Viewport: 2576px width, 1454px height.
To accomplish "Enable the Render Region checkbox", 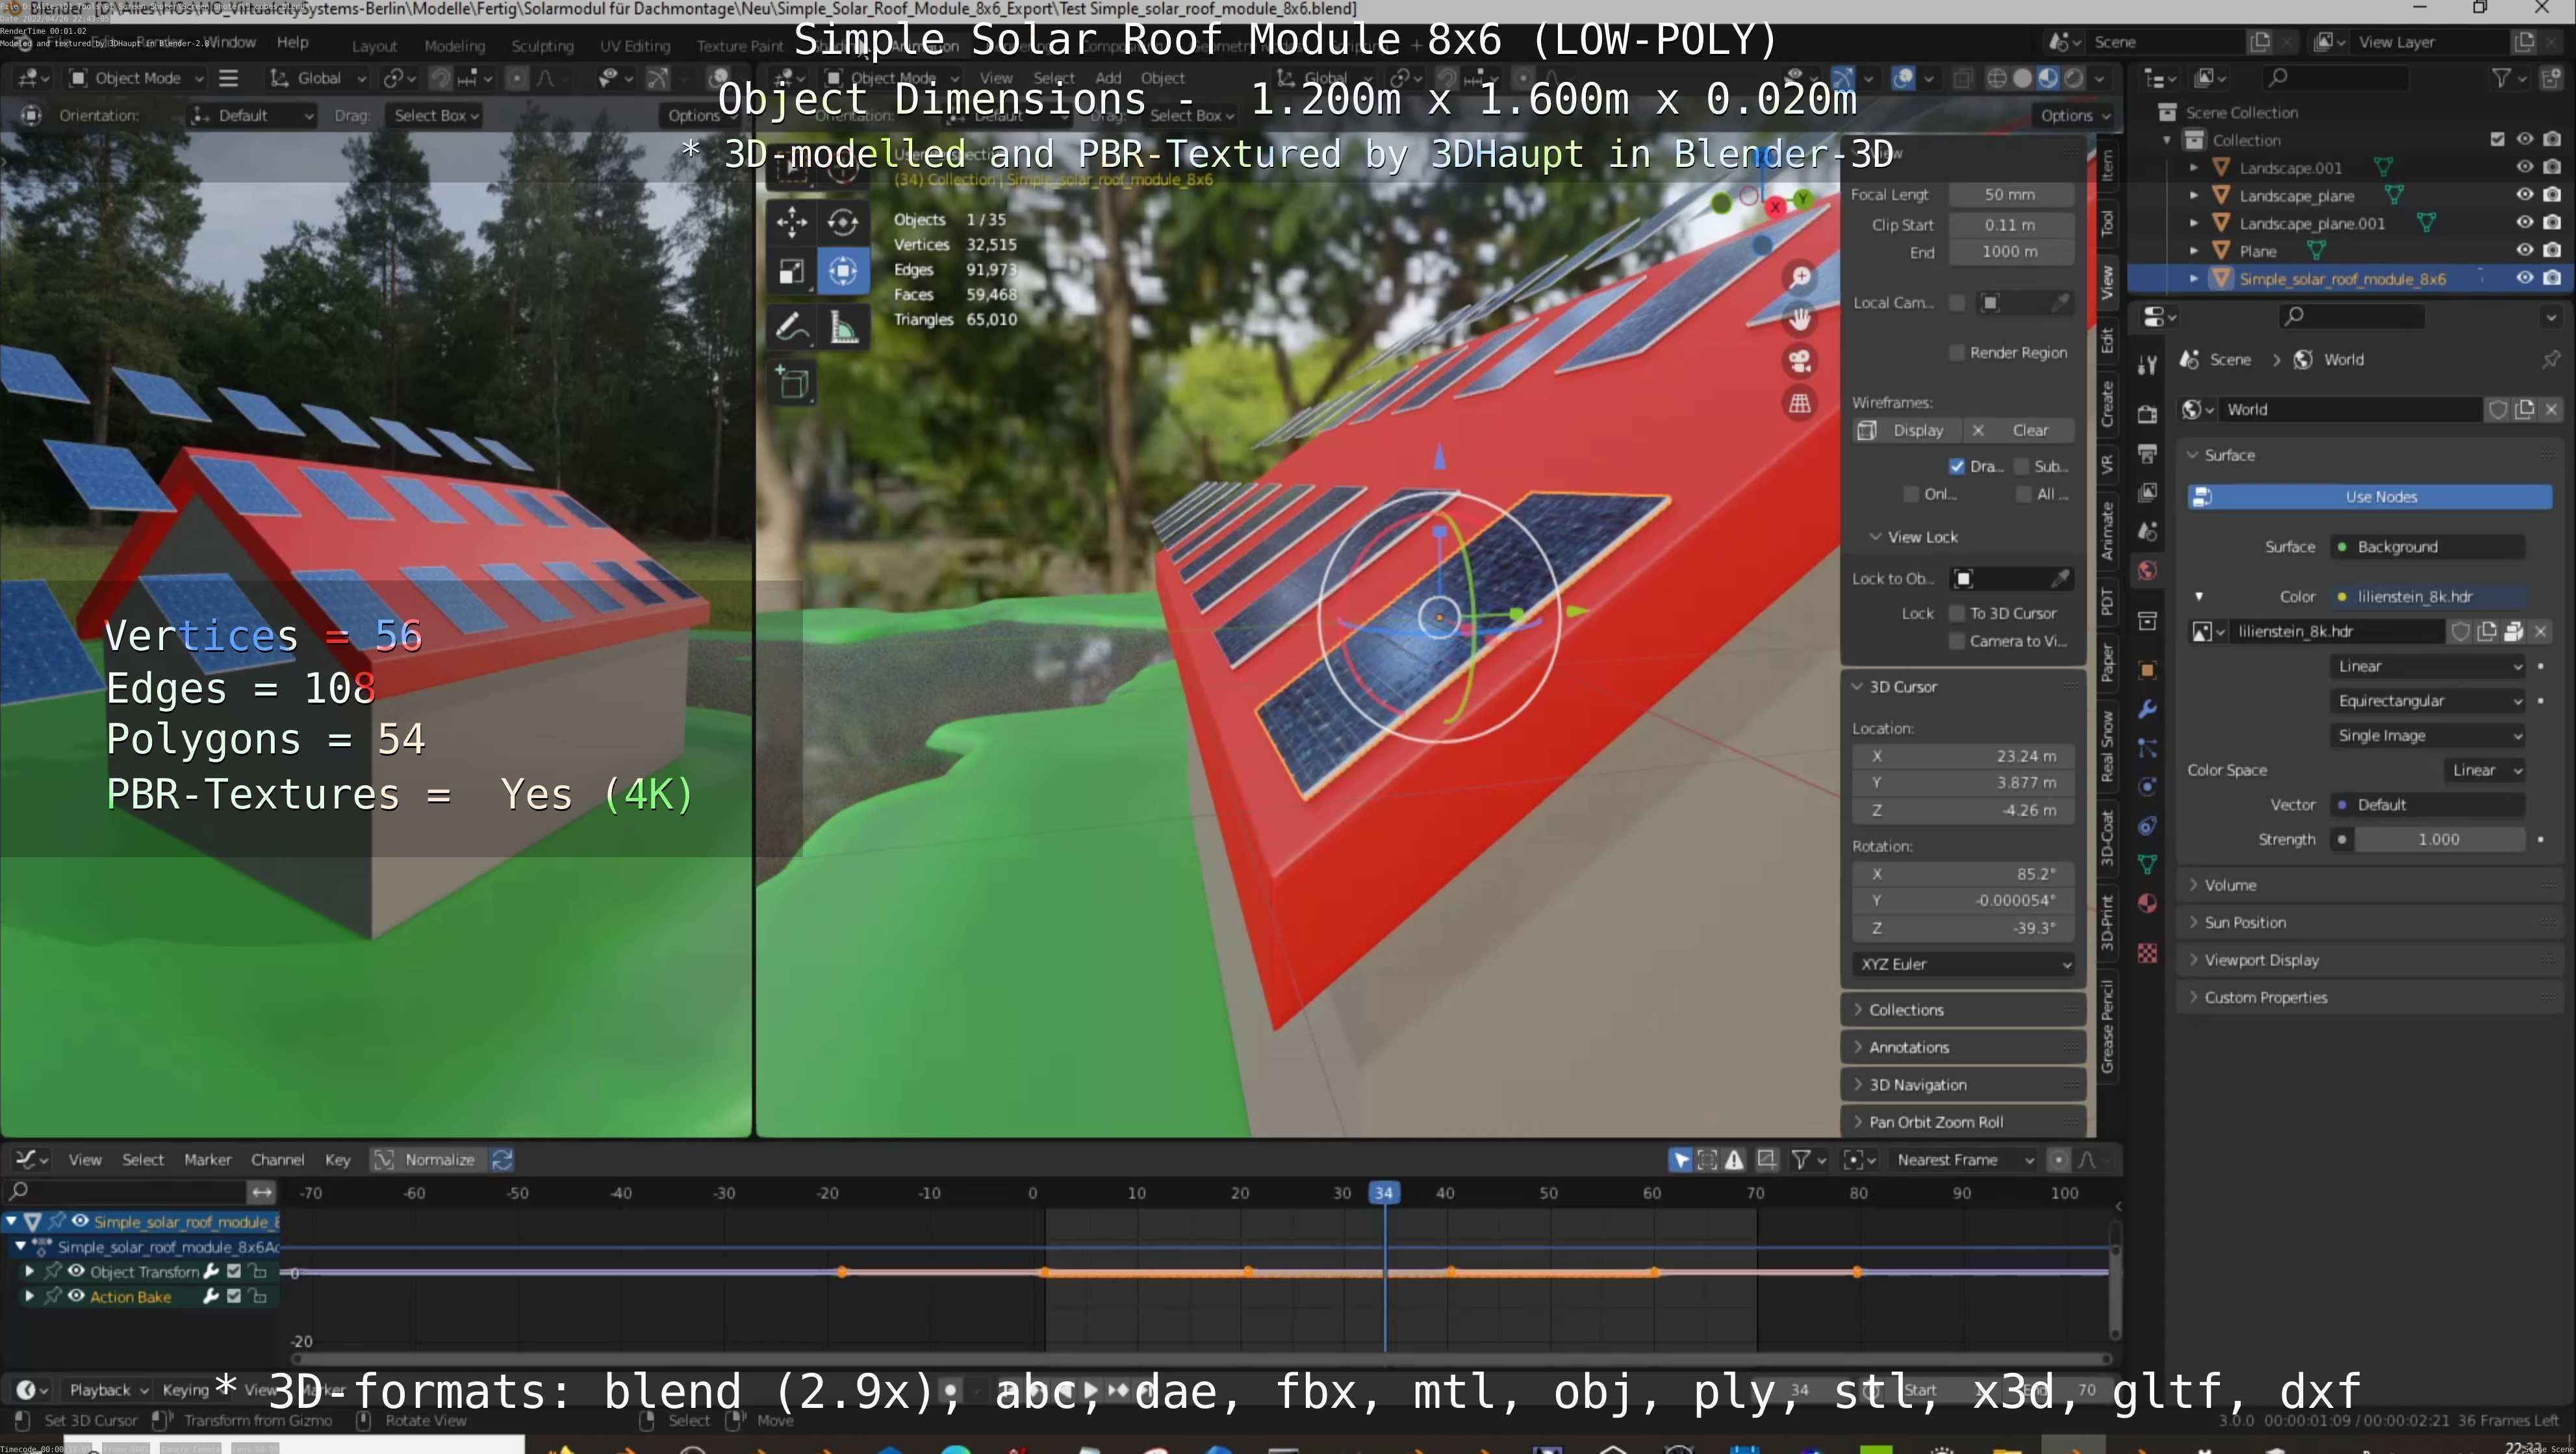I will click(x=1956, y=352).
